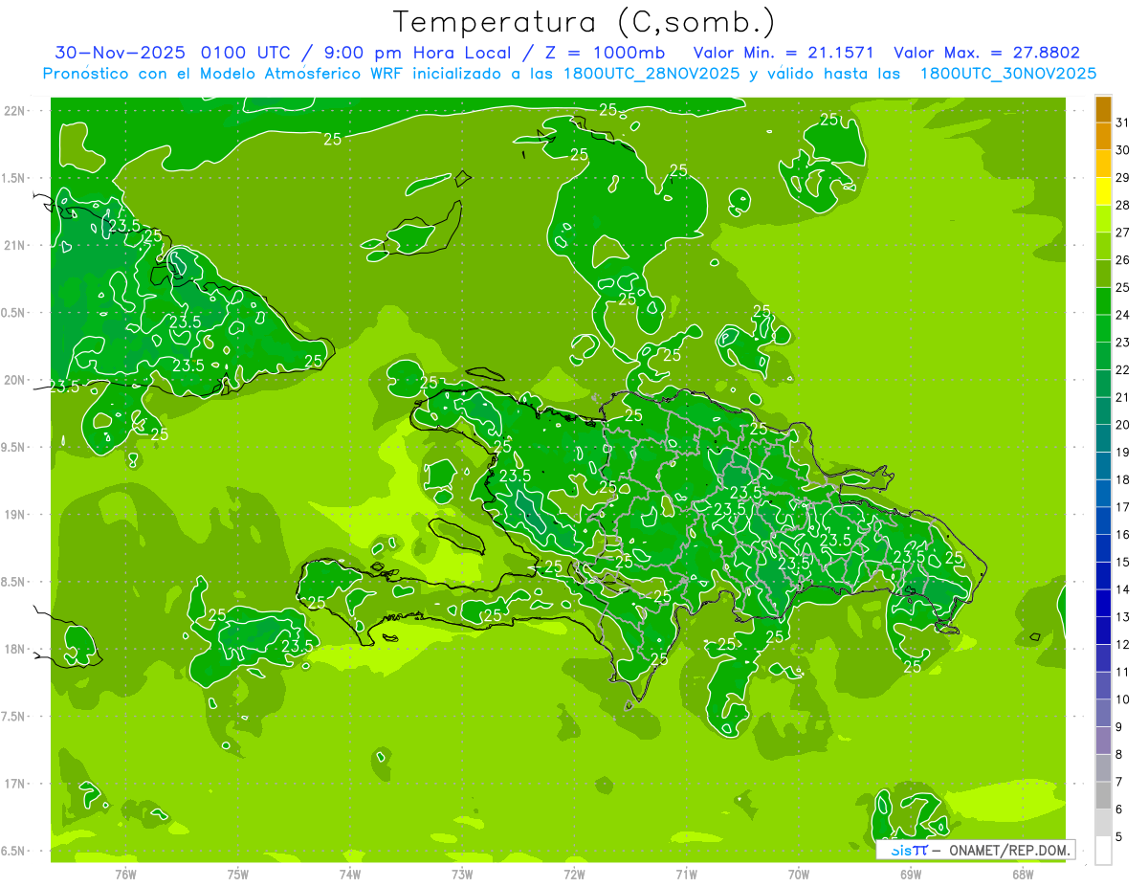Click the "17N" latitude label
Image resolution: width=1148 pixels, height=887 pixels.
pos(15,784)
